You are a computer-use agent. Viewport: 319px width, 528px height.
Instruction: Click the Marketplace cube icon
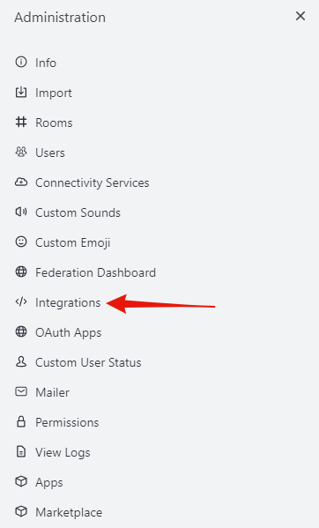coord(21,512)
